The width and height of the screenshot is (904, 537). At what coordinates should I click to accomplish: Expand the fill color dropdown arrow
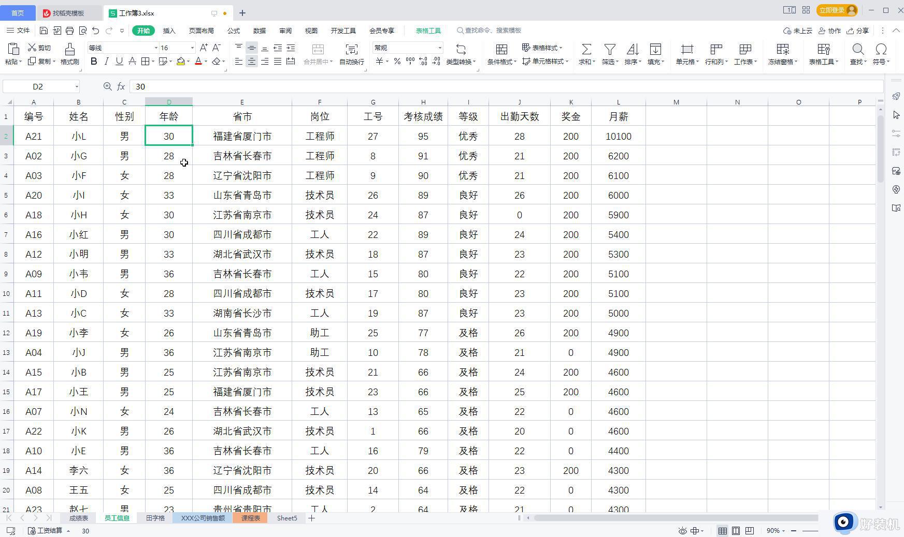[x=188, y=62]
